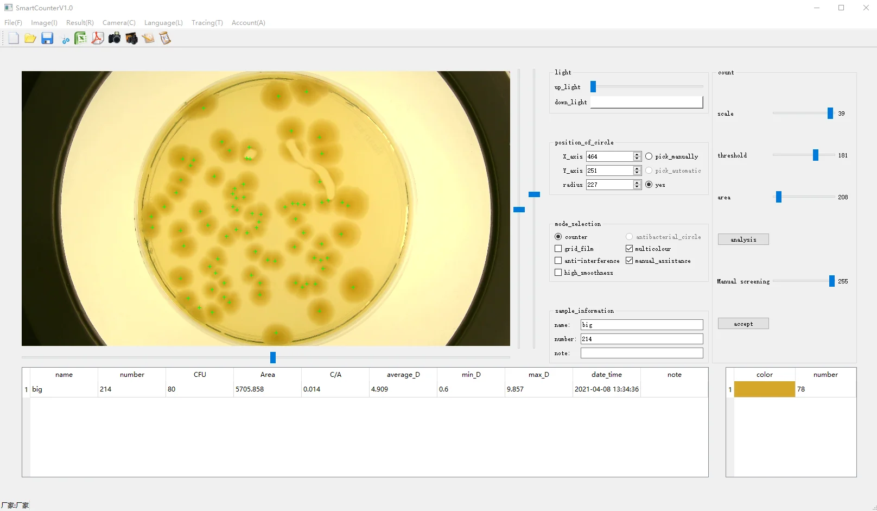Click the X_axis value field
The width and height of the screenshot is (877, 511).
click(x=609, y=156)
